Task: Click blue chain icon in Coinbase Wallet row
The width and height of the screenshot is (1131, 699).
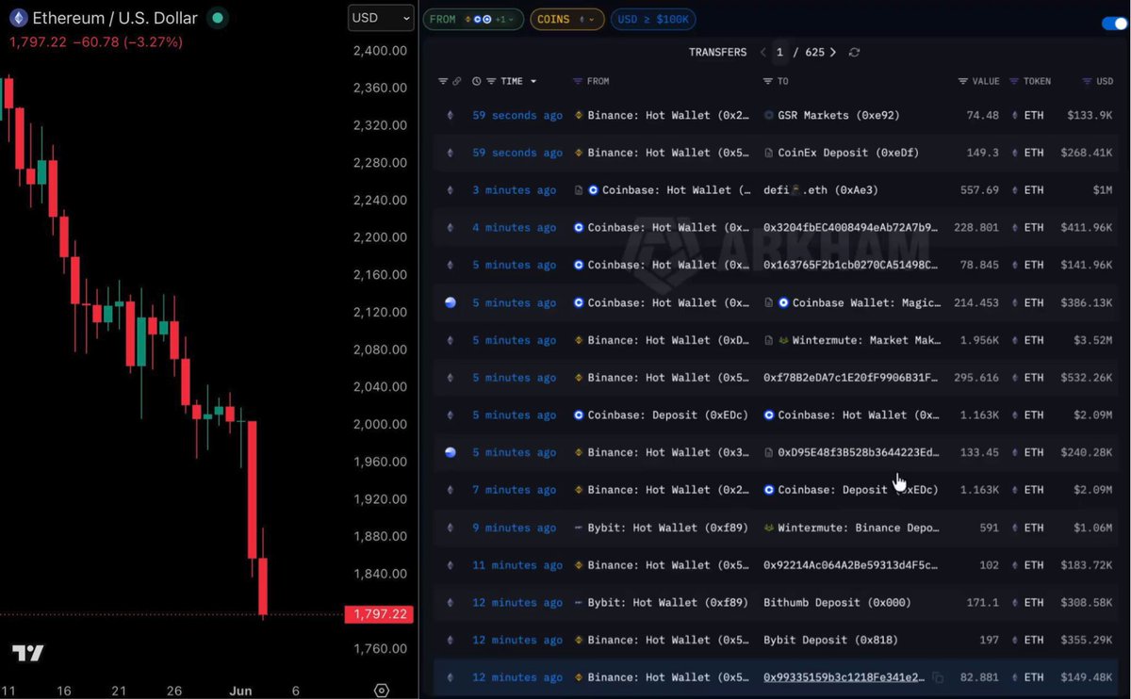Action: [x=450, y=302]
